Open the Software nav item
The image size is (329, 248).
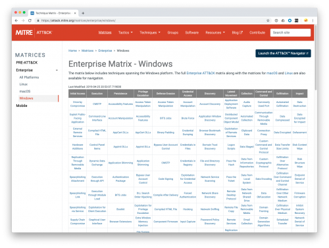(192, 33)
